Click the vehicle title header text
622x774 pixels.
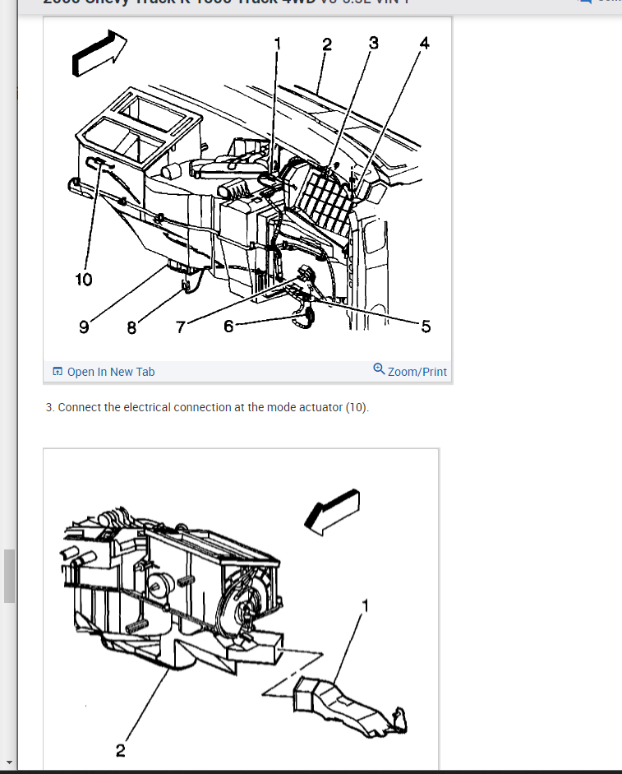click(x=226, y=2)
